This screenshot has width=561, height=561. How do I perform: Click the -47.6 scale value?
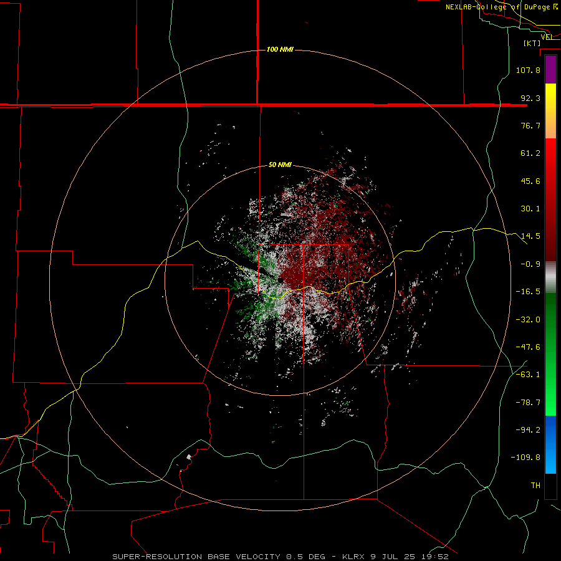(x=528, y=347)
